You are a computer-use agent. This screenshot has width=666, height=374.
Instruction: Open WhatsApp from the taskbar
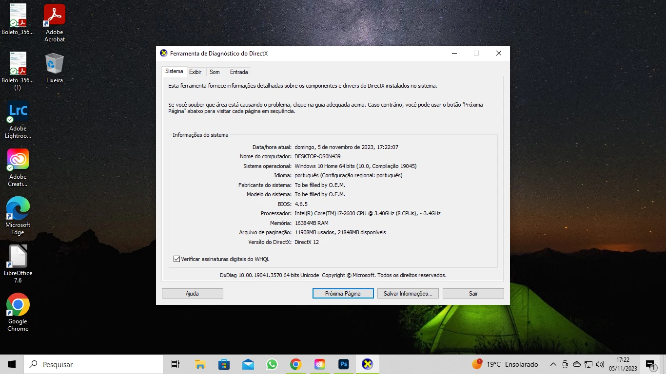[x=272, y=364]
